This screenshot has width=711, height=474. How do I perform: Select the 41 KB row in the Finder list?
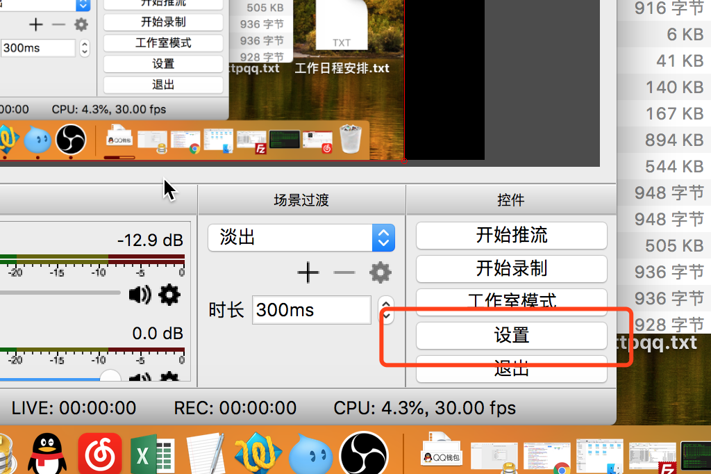tap(664, 61)
